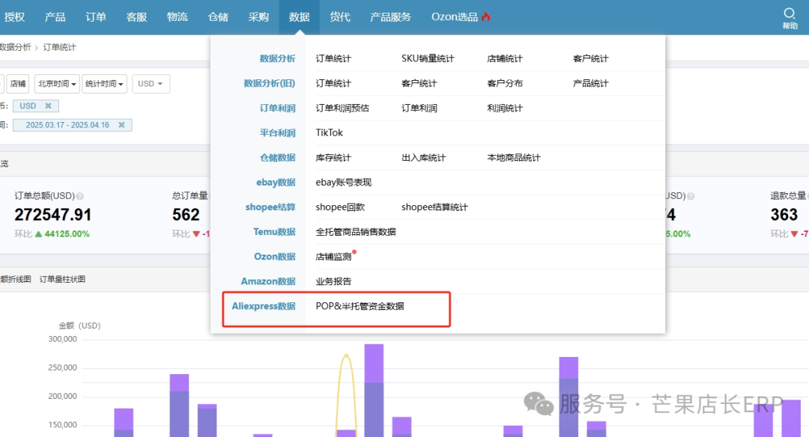Open the 物流 tab in top navigation
The height and width of the screenshot is (437, 809).
tap(178, 16)
